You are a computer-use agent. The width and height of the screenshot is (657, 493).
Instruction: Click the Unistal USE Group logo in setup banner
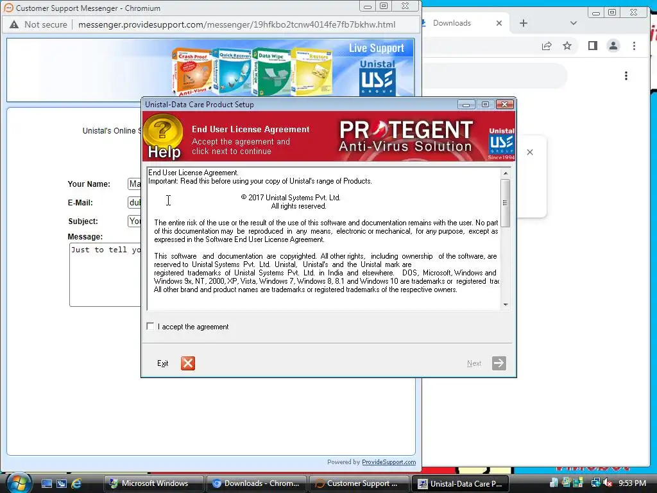(501, 143)
